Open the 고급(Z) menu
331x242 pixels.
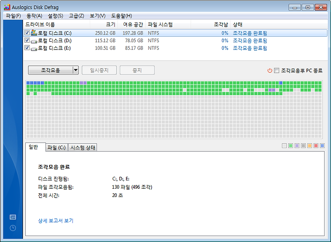[x=76, y=16]
